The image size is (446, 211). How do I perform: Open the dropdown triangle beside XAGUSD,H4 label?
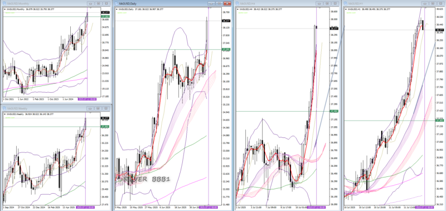coord(237,9)
